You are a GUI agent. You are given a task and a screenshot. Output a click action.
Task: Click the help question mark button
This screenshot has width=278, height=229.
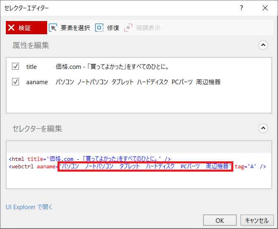tap(242, 8)
